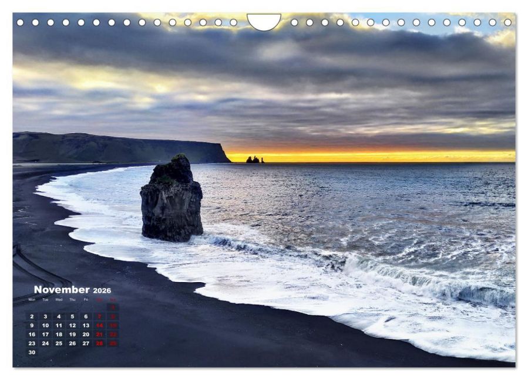Select red Saturday date 7
Image resolution: width=528 pixels, height=380 pixels.
tap(99, 317)
